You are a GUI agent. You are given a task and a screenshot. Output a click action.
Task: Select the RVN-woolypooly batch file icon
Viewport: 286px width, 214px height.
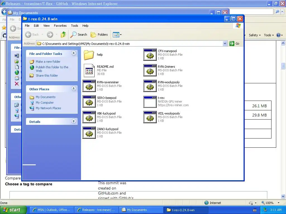coord(150,86)
